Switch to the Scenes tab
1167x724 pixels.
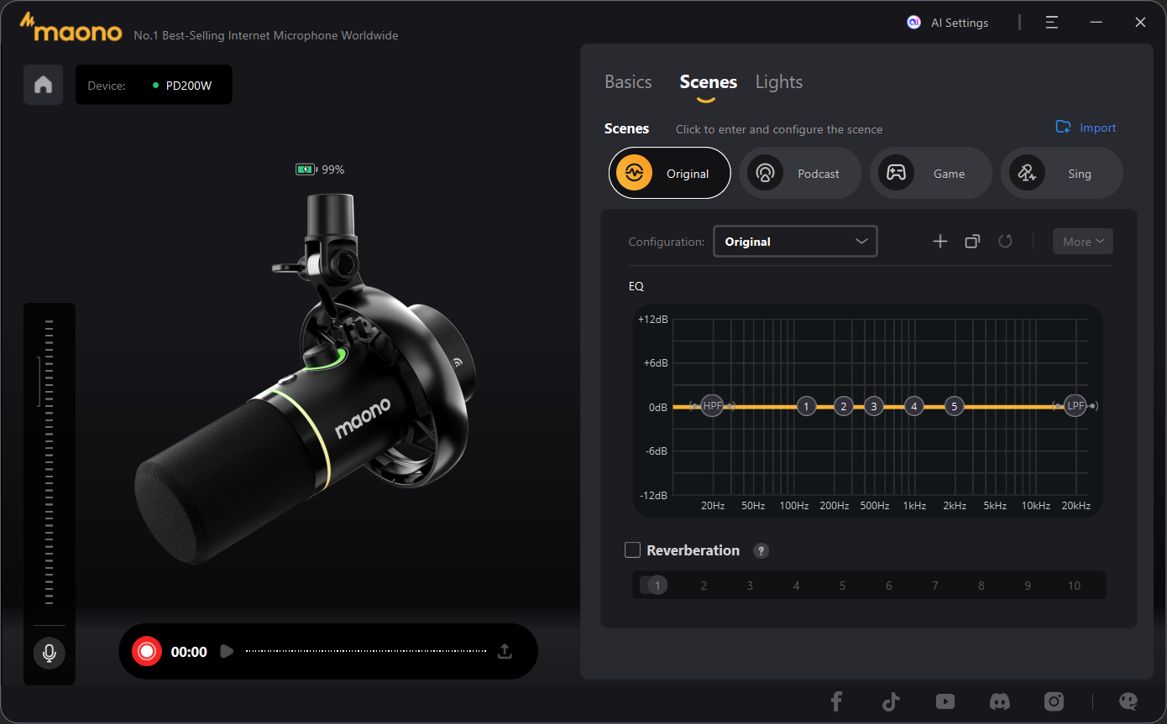click(x=709, y=82)
